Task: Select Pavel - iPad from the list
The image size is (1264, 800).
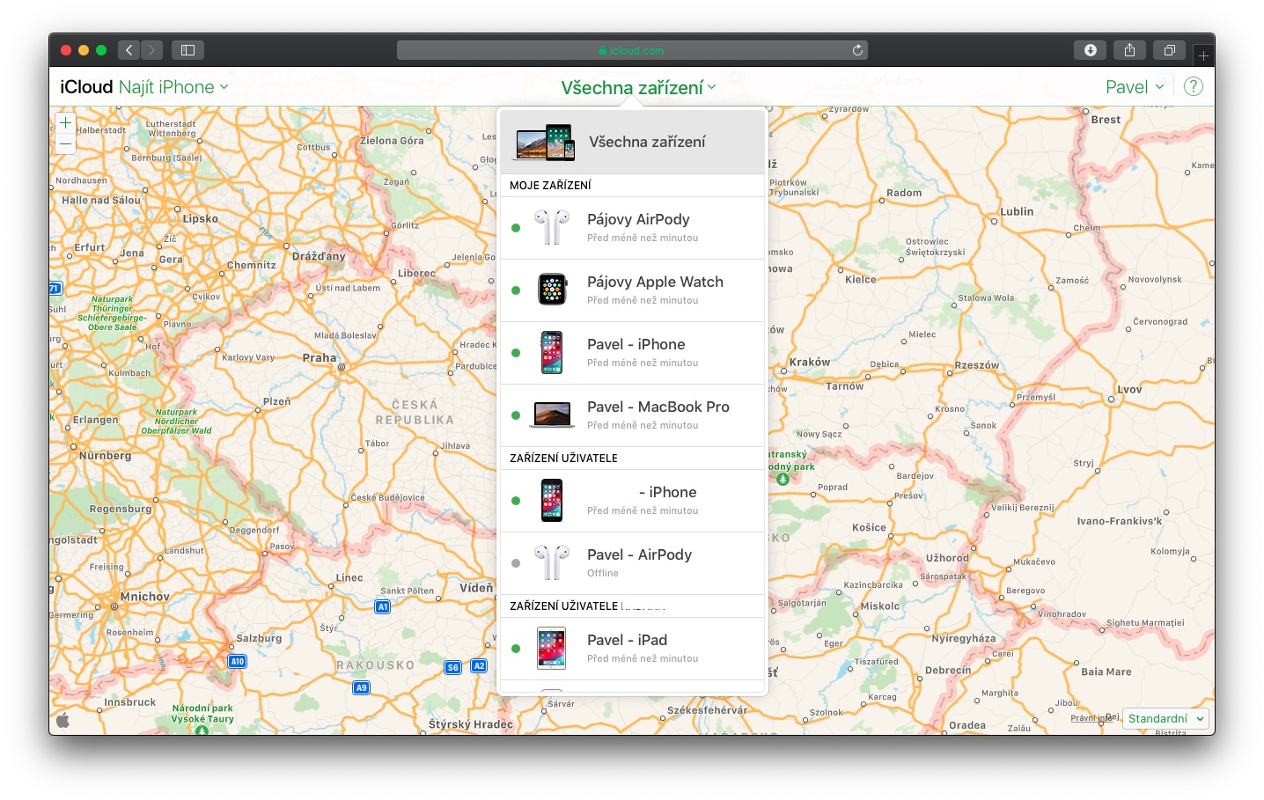Action: pyautogui.click(x=632, y=649)
